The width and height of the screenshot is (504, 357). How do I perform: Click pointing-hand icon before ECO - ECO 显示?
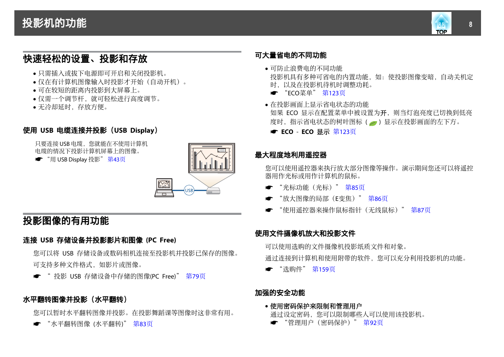pyautogui.click(x=274, y=132)
